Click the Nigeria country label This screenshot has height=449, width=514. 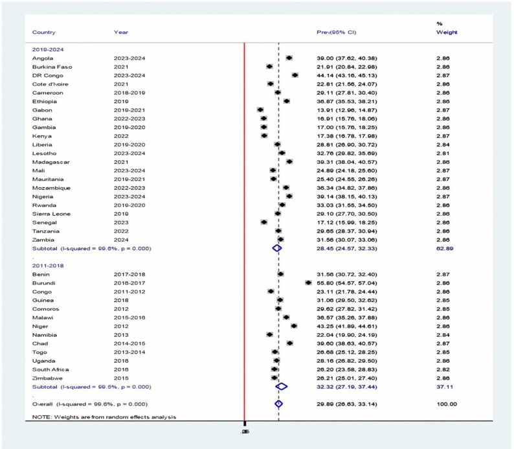(x=43, y=197)
